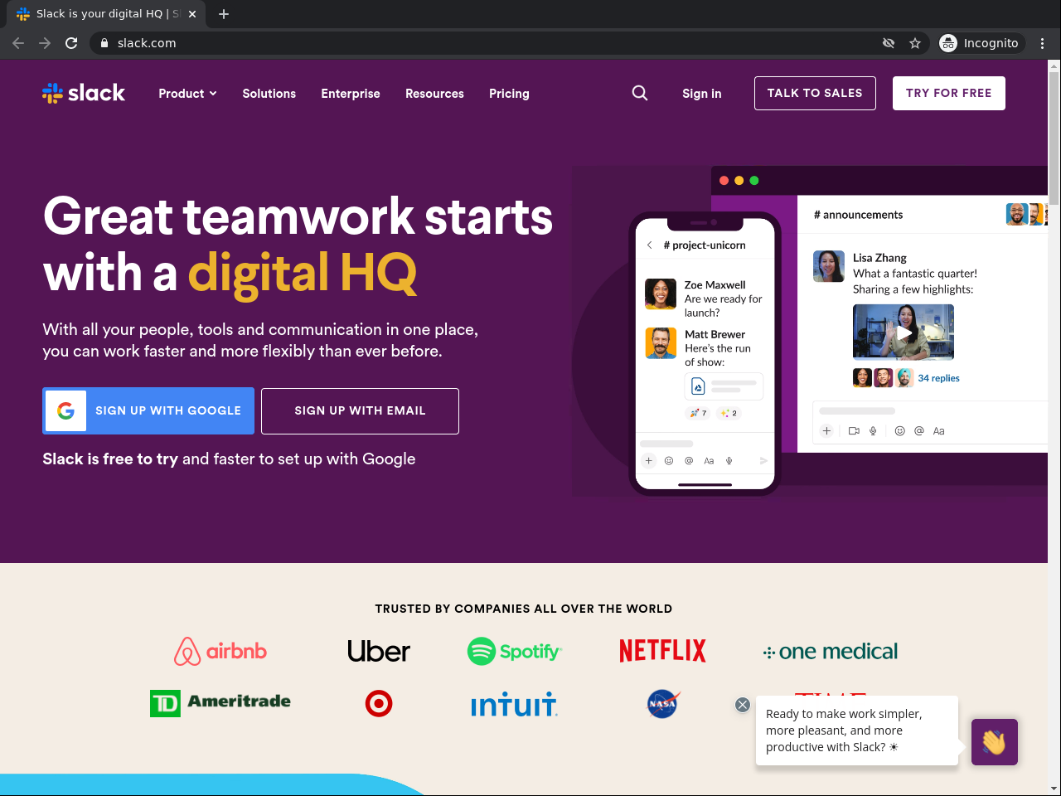This screenshot has width=1061, height=796.
Task: Expand the Product dropdown menu
Action: (x=187, y=94)
